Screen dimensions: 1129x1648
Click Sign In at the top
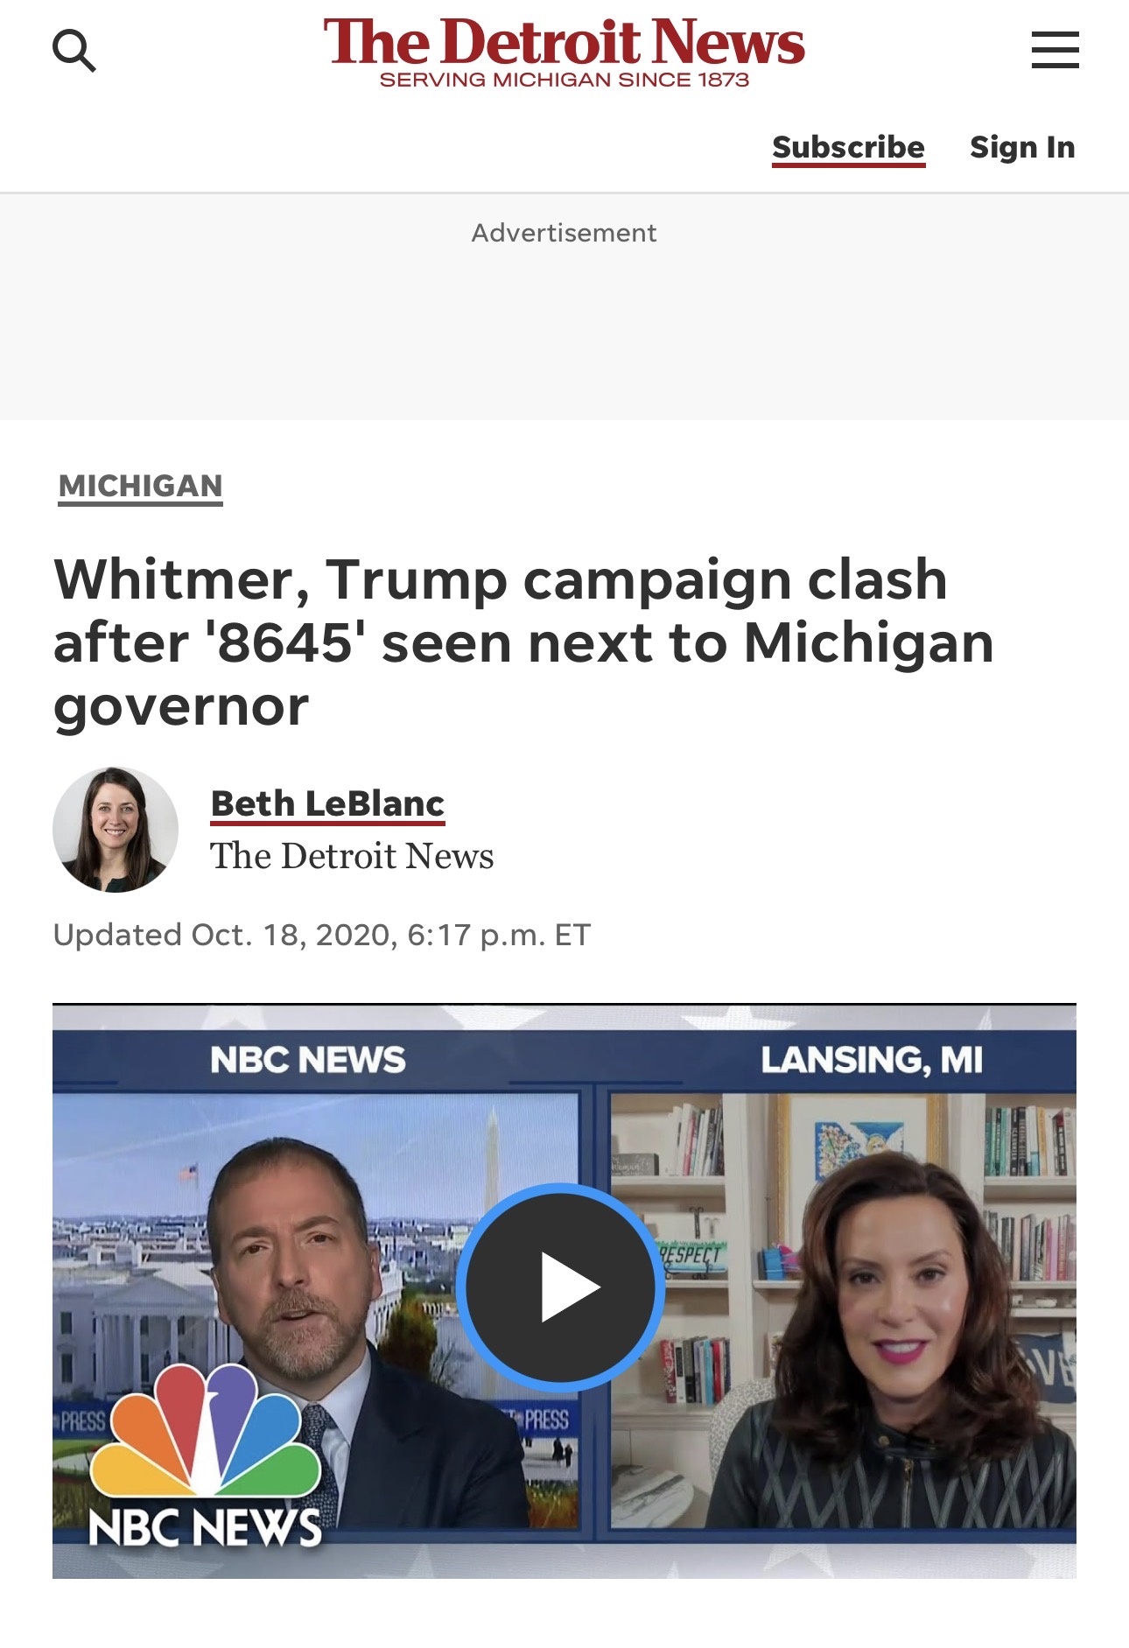pyautogui.click(x=1022, y=147)
